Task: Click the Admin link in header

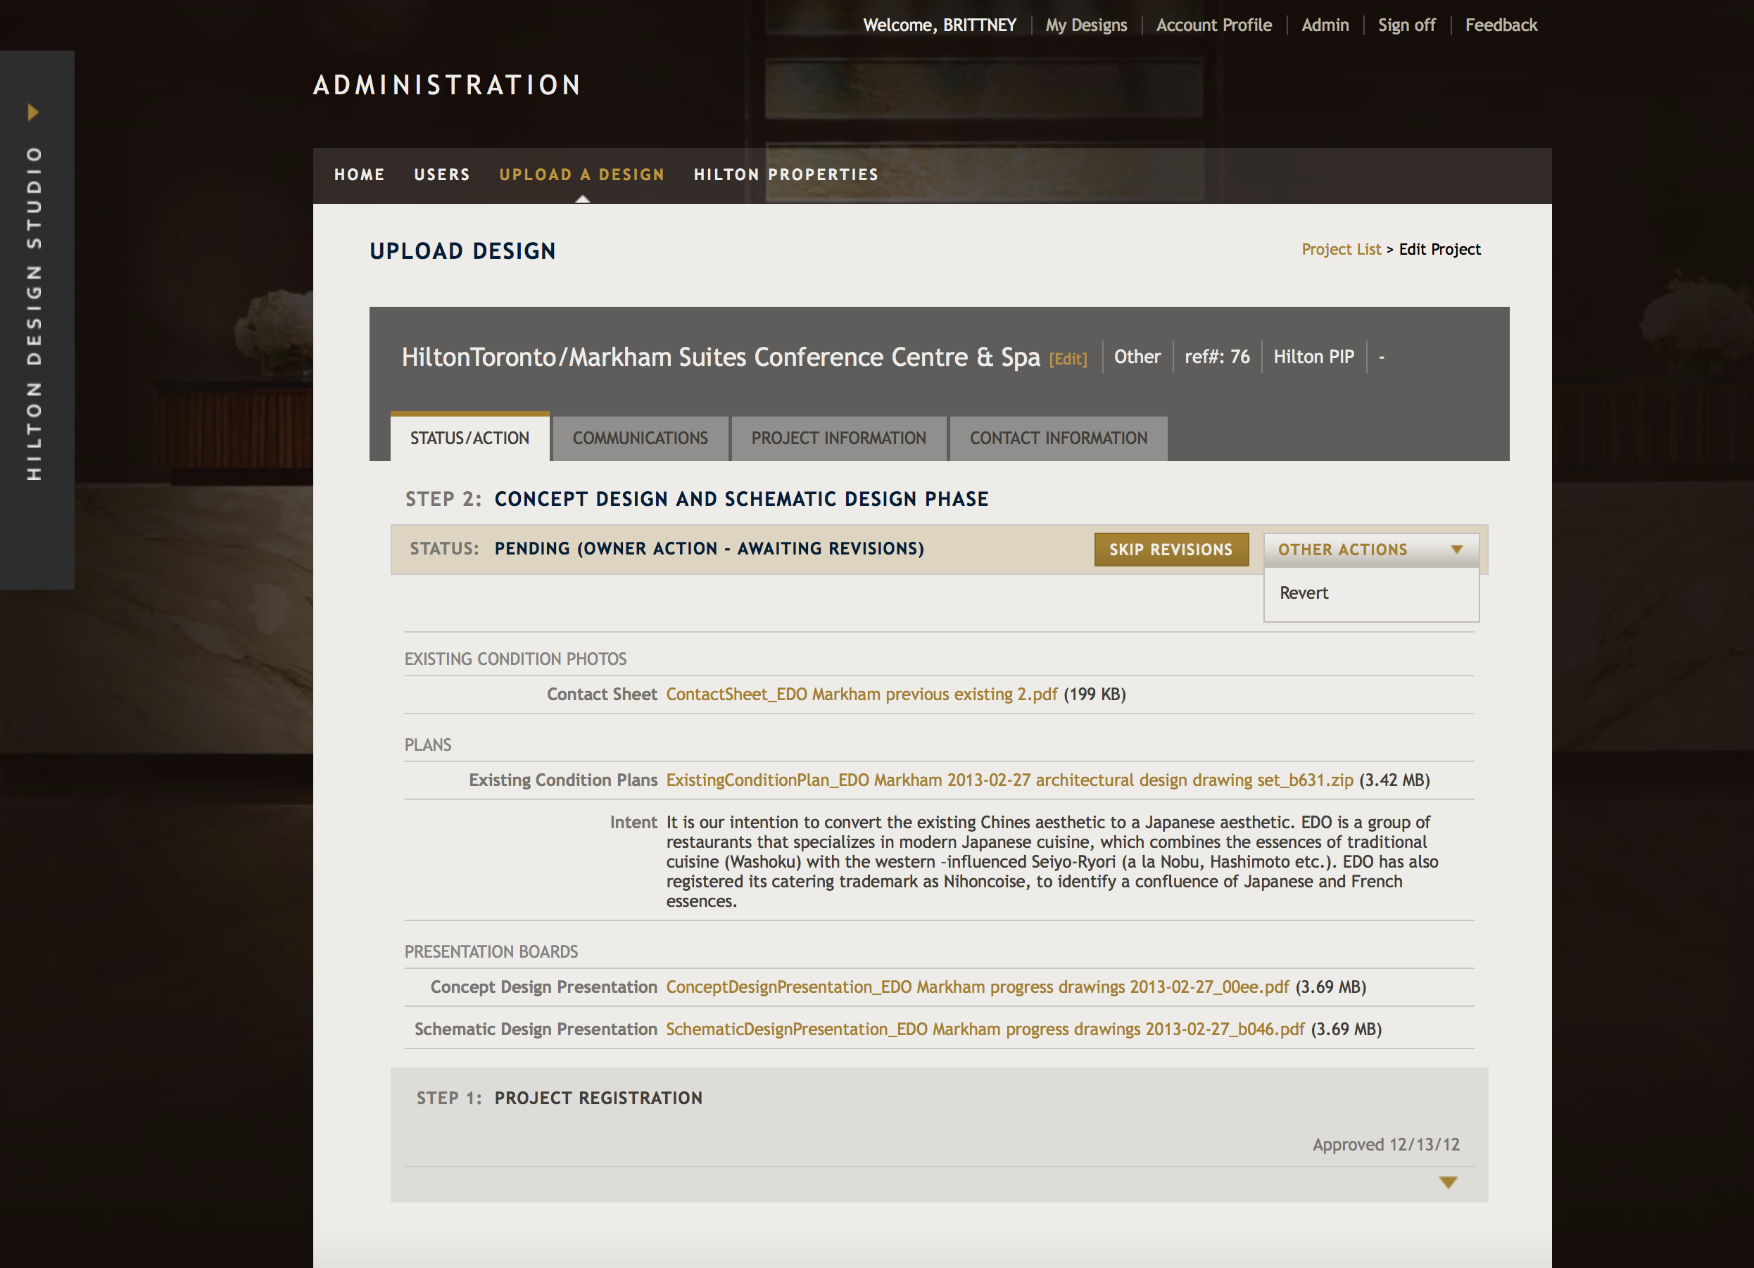Action: click(1325, 25)
